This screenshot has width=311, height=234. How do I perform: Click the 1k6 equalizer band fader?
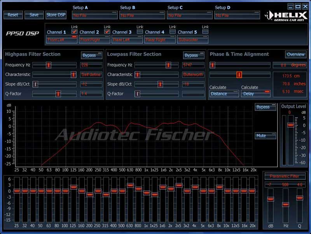pos(163,187)
